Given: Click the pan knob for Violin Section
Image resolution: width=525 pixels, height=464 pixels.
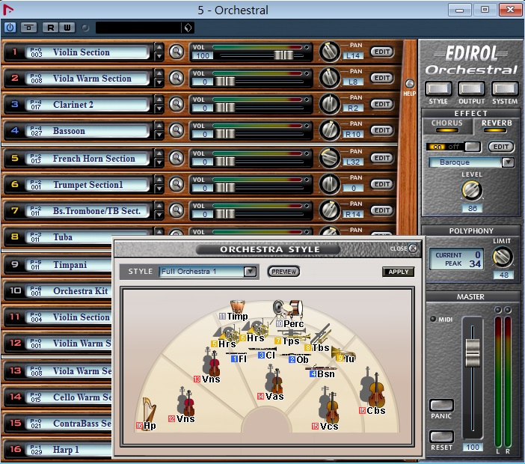Looking at the screenshot, I should [330, 52].
